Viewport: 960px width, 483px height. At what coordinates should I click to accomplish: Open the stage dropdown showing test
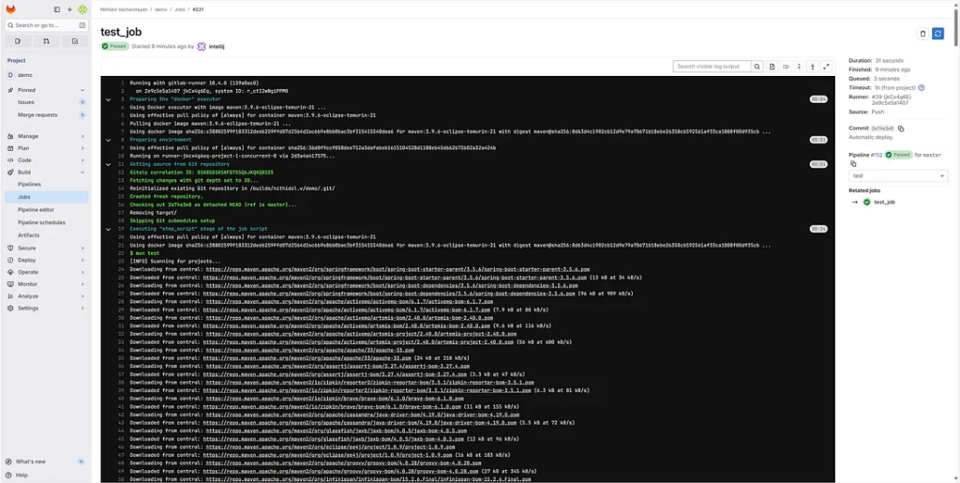tap(898, 175)
